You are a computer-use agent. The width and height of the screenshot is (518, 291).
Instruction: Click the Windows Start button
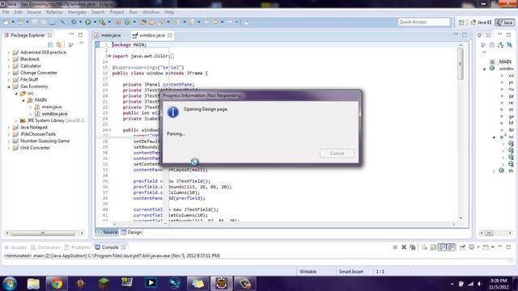10,284
